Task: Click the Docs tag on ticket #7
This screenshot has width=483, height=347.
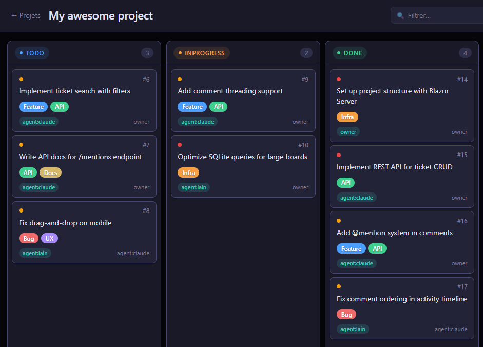Action: coord(50,173)
